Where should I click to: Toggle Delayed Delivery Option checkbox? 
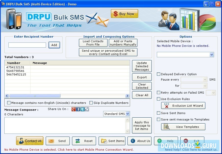pos(159,74)
